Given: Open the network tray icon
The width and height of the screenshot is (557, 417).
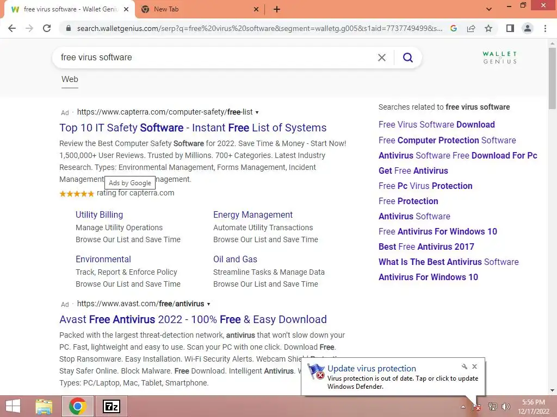Looking at the screenshot, I should point(492,407).
